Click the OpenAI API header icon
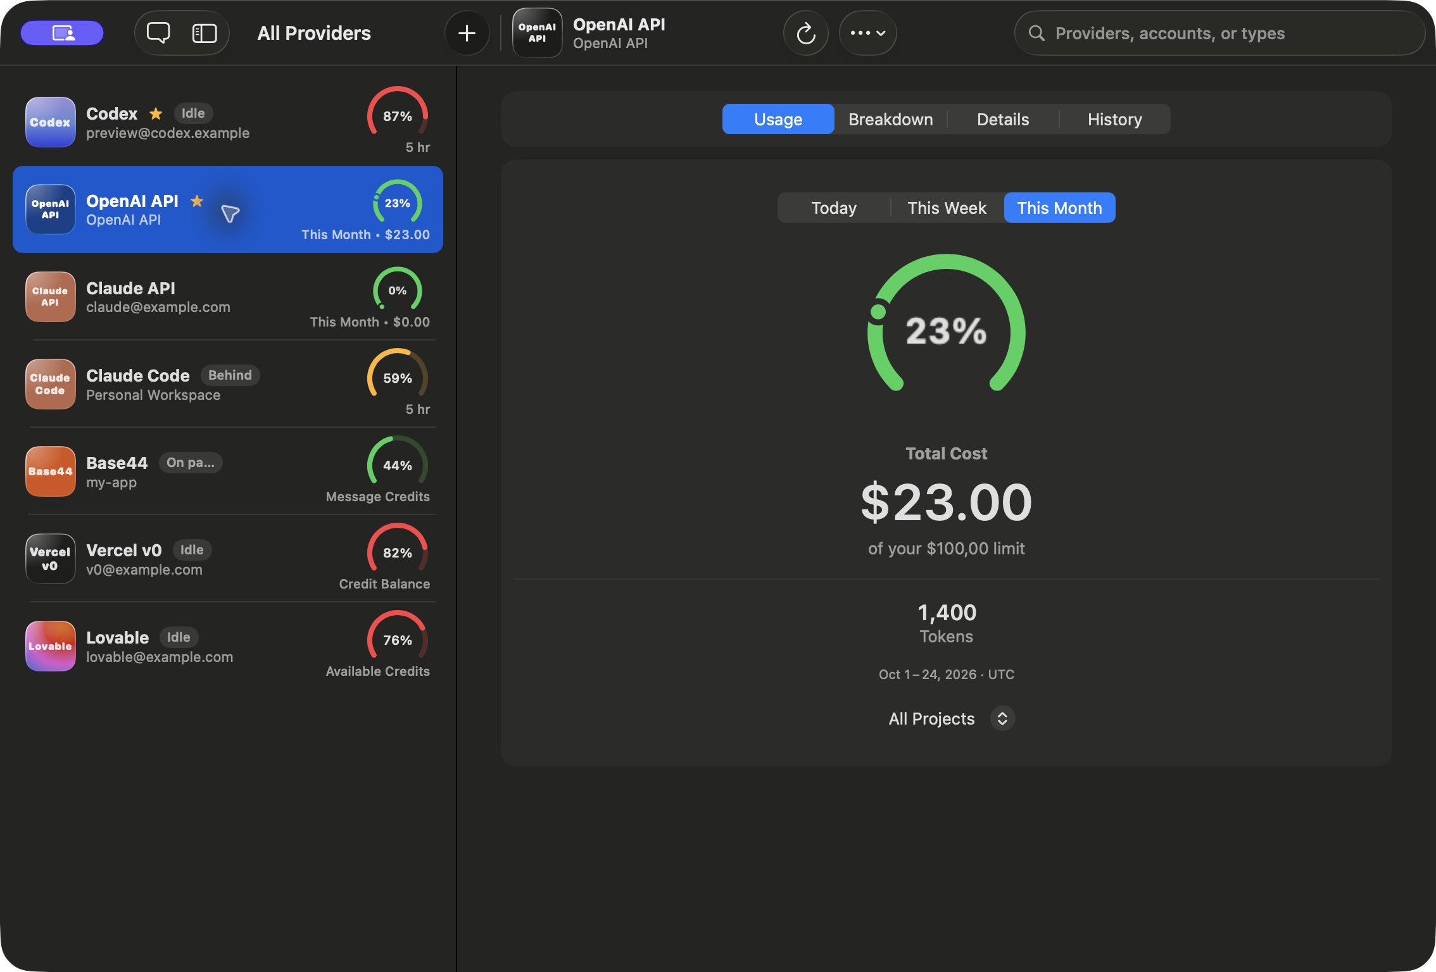1436x972 pixels. tap(537, 33)
